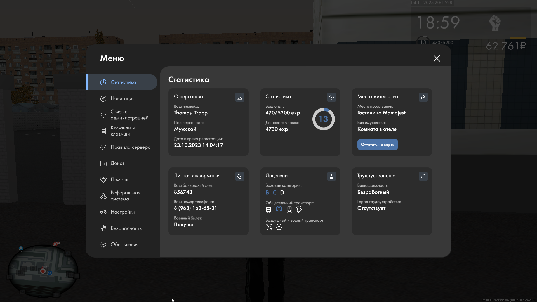
Task: Close the Меню window with X
Action: 437,58
